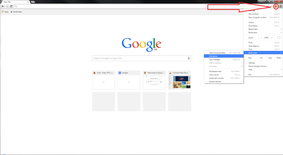283x155 pixels.
Task: Click the fullscreen icon in Zoom row
Action: click(279, 38)
